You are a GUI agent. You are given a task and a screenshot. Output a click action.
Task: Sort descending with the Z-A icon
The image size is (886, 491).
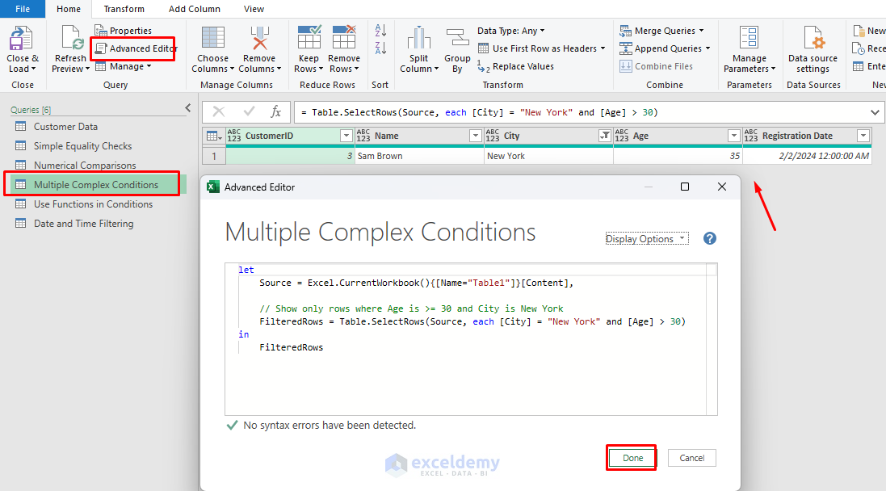[x=380, y=48]
